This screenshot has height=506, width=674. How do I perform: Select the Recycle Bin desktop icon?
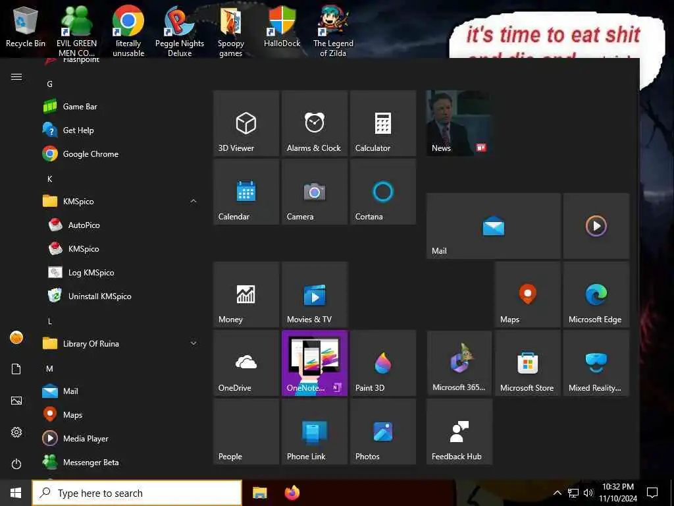coord(26,28)
